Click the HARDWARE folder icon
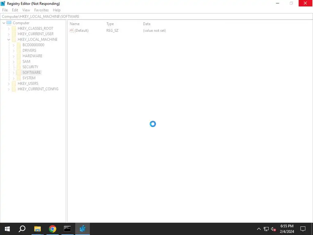The width and height of the screenshot is (313, 235). (19, 56)
